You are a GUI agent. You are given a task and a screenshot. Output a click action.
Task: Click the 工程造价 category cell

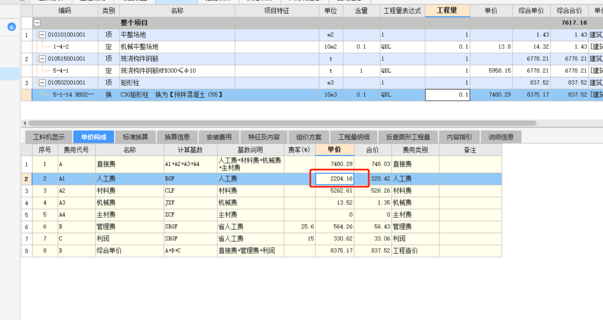(x=415, y=251)
